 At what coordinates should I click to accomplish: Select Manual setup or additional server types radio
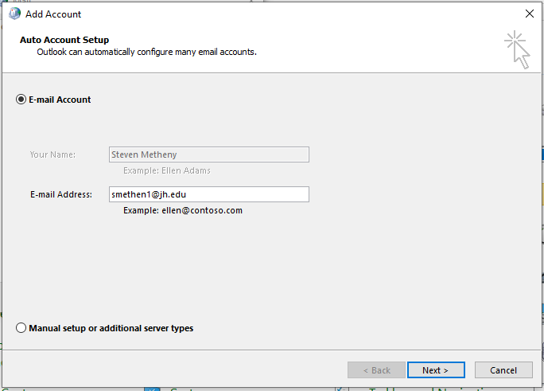pyautogui.click(x=21, y=328)
